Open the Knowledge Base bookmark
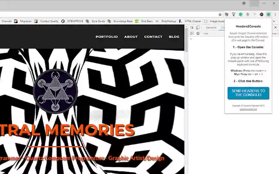Image resolution: width=279 pixels, height=174 pixels. point(120,21)
